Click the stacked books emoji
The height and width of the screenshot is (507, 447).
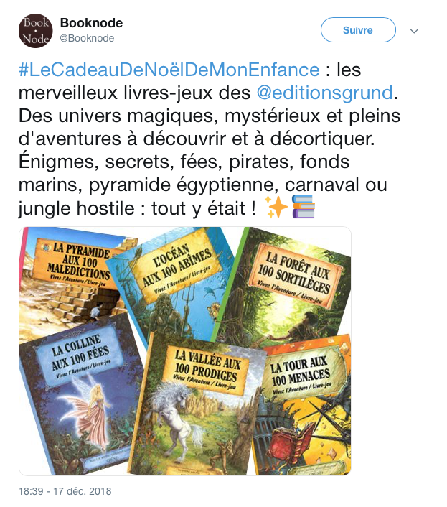pyautogui.click(x=304, y=207)
